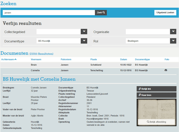This screenshot has width=179, height=132.
Task: Sort by Achternaam column header
Action: (9, 59)
